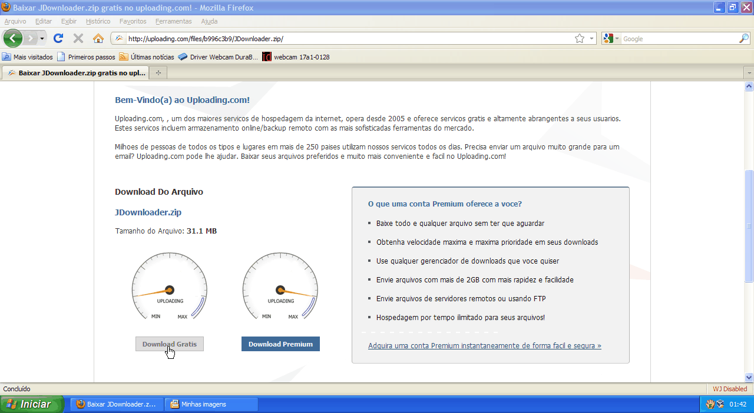Image resolution: width=754 pixels, height=413 pixels.
Task: Open the Windows Iniciar start button
Action: click(32, 404)
